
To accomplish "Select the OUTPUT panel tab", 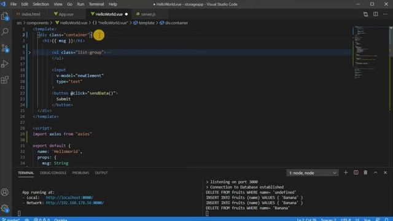I will click(101, 173).
